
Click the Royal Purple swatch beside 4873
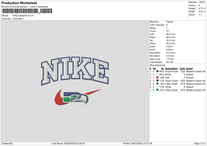[157, 71]
